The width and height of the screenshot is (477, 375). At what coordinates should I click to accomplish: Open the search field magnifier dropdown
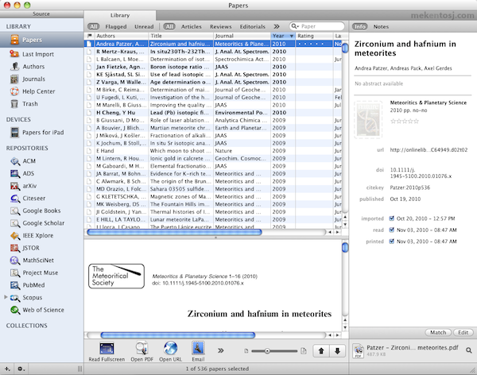pyautogui.click(x=295, y=26)
